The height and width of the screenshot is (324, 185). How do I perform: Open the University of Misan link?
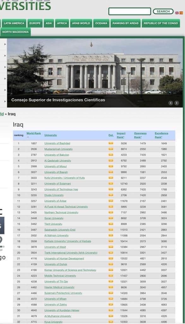tap(56, 299)
